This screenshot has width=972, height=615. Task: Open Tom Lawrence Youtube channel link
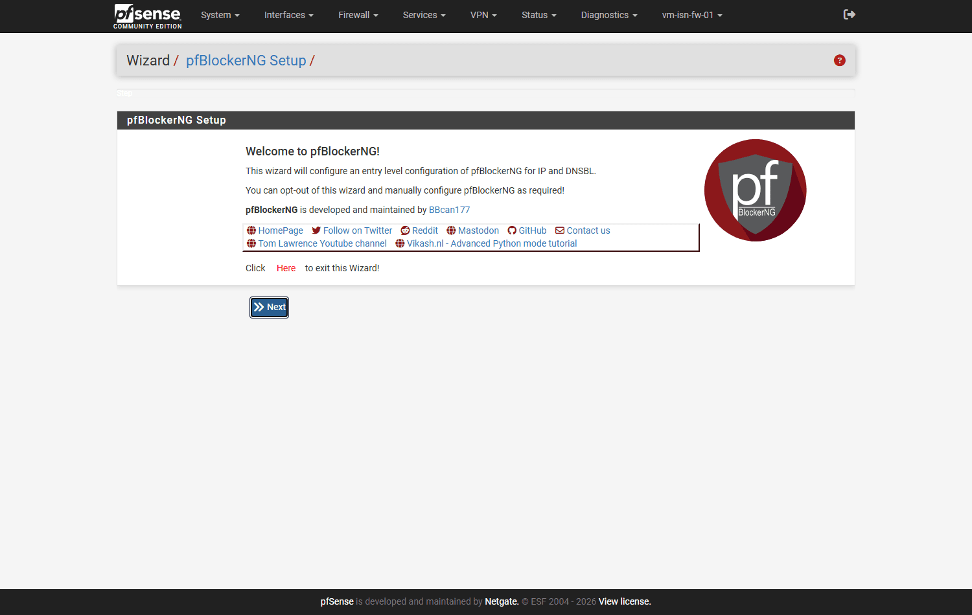click(323, 243)
